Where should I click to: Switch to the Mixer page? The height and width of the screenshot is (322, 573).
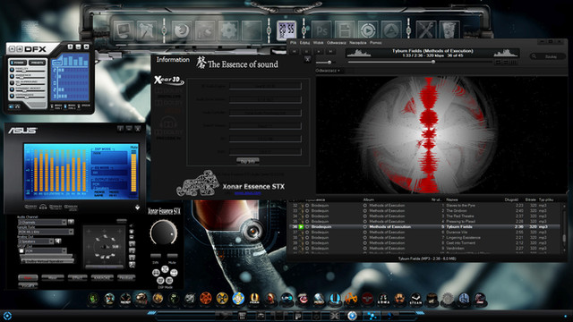(x=53, y=277)
